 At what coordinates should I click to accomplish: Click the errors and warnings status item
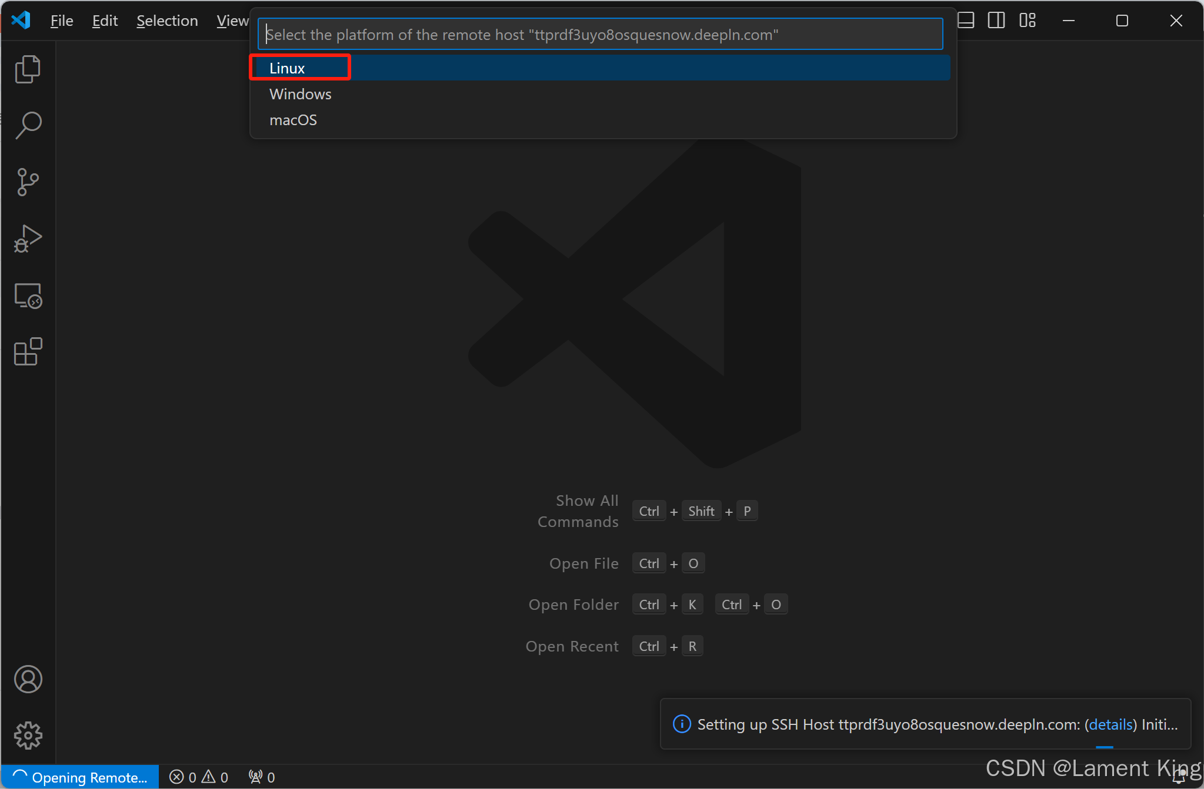199,777
